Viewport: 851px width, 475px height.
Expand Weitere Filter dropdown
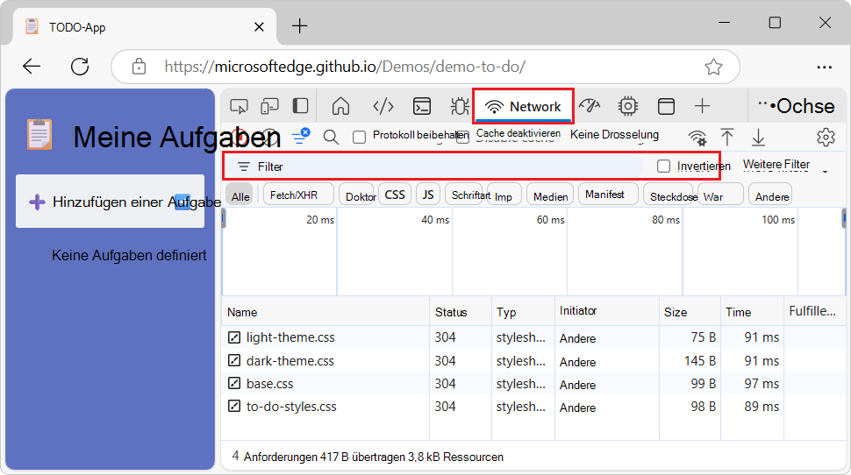pyautogui.click(x=785, y=165)
